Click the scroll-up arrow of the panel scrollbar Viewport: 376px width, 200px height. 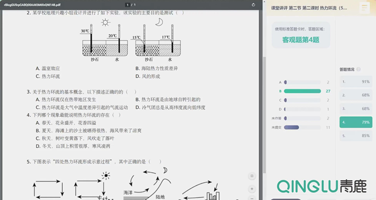(x=264, y=2)
